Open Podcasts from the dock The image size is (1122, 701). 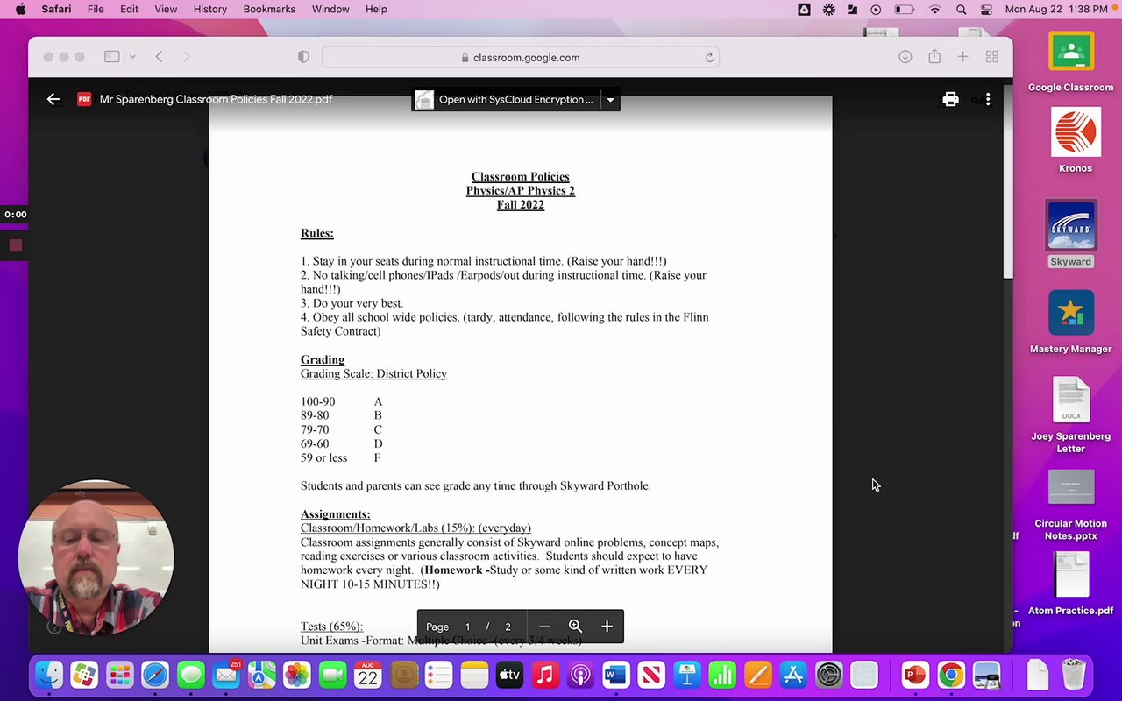580,676
